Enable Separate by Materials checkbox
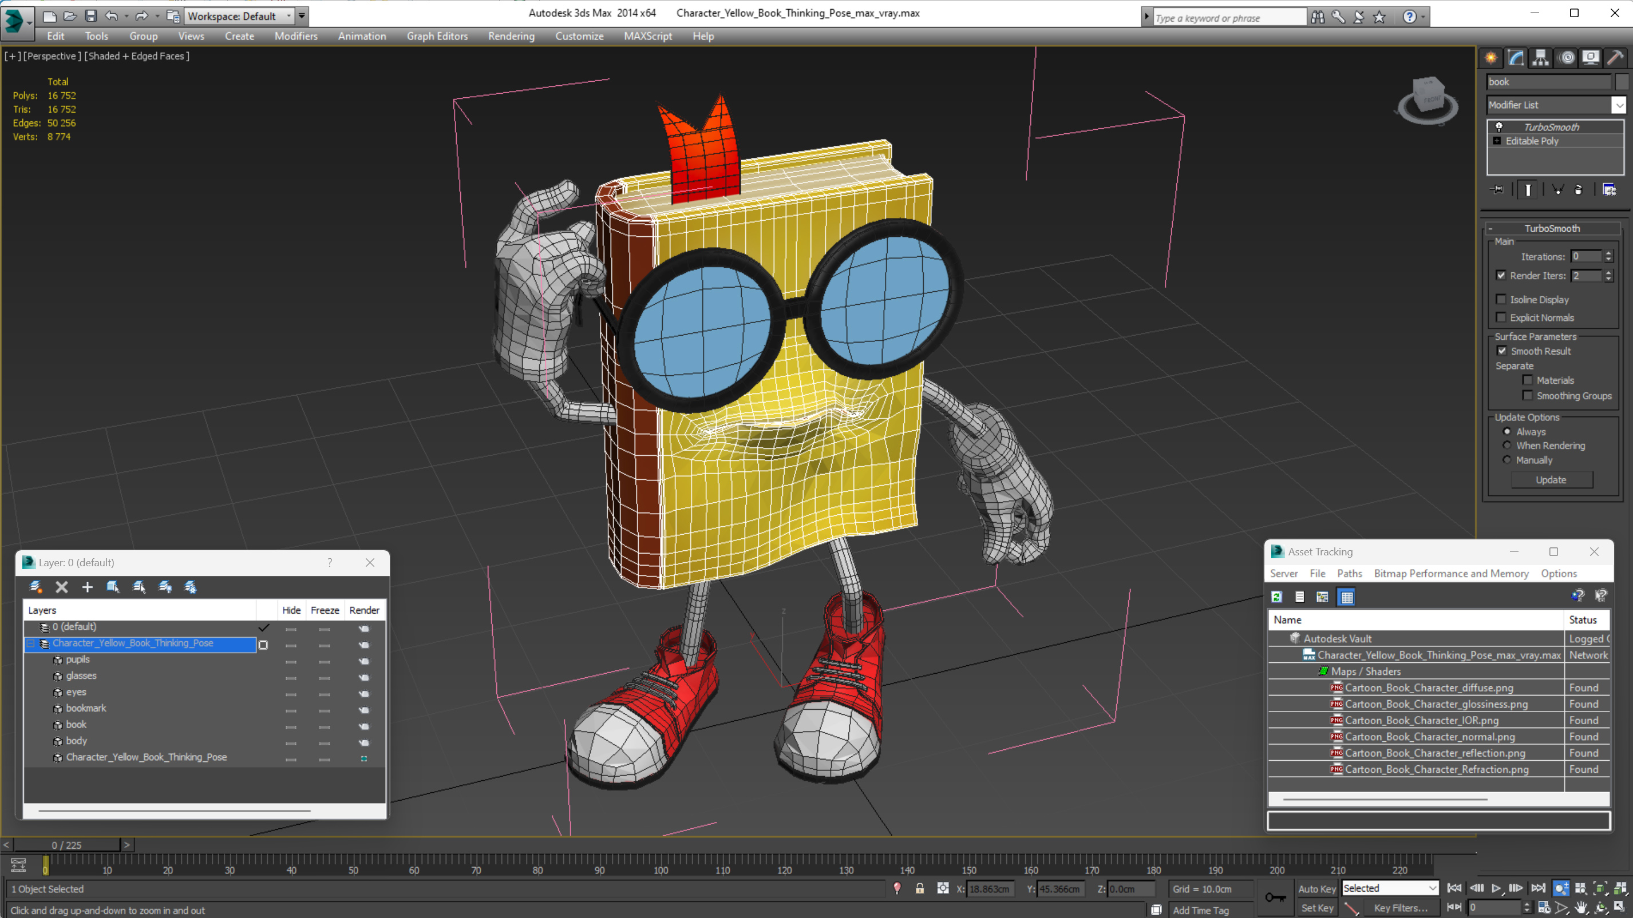The height and width of the screenshot is (918, 1633). coord(1528,380)
